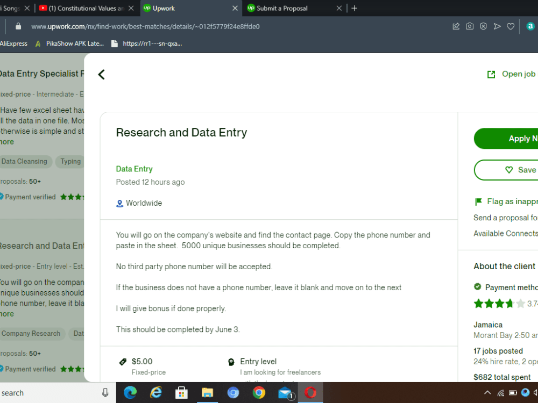Flag the job as inappropriate using the flag icon
The height and width of the screenshot is (403, 538).
point(478,201)
